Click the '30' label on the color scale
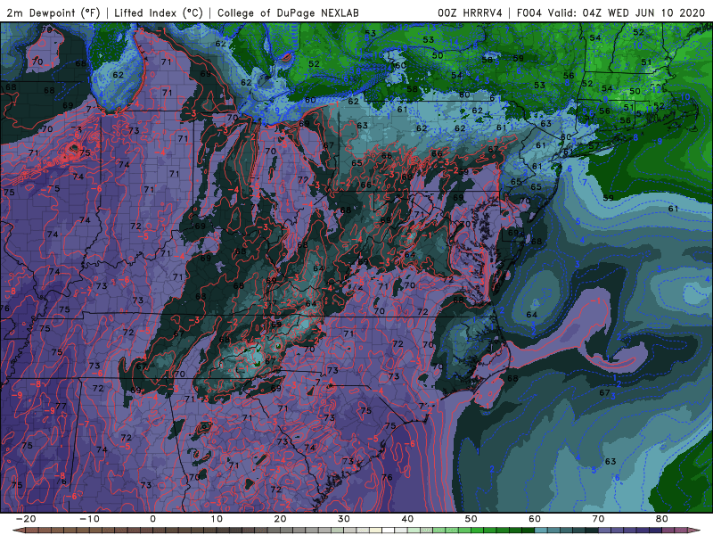Image resolution: width=713 pixels, height=535 pixels. (344, 519)
